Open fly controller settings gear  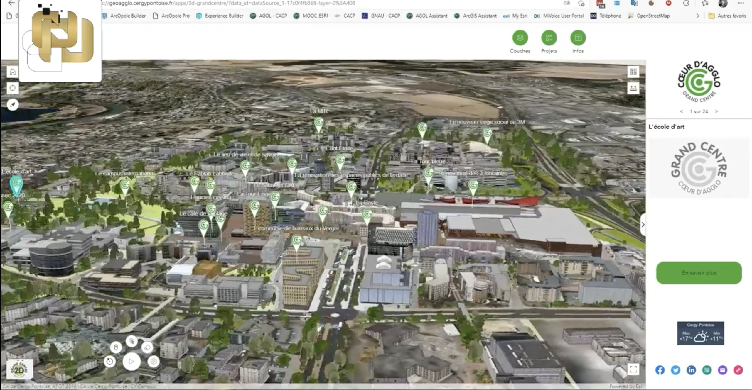click(153, 362)
